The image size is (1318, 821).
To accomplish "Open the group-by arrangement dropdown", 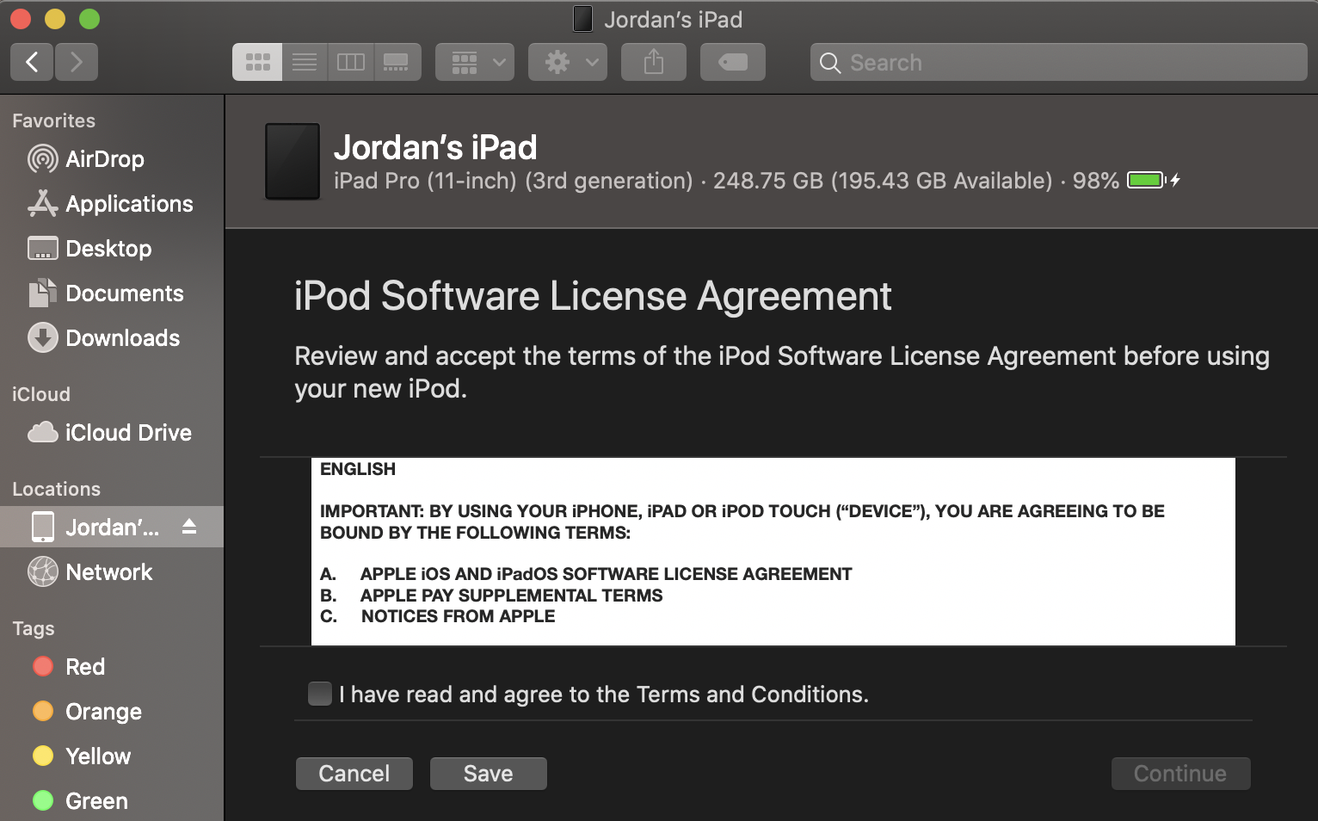I will coord(475,62).
